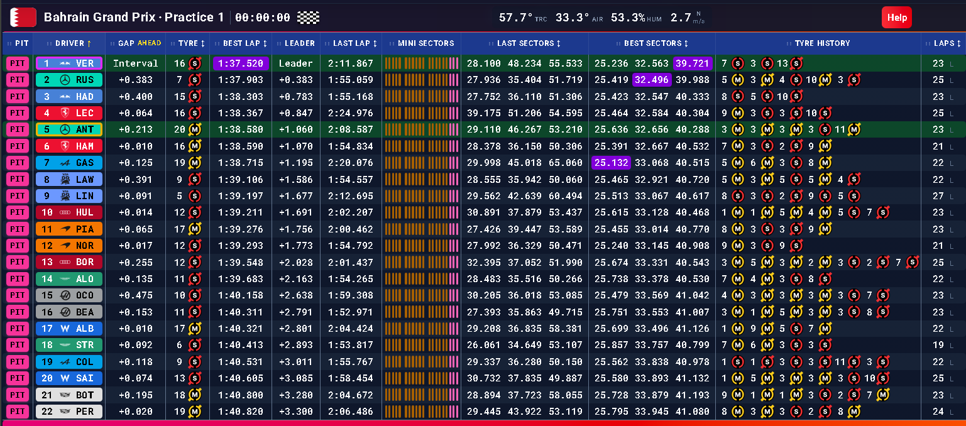This screenshot has height=426, width=966.
Task: Click the 13-lap soft tyre in VER's tyre history
Action: (x=796, y=63)
